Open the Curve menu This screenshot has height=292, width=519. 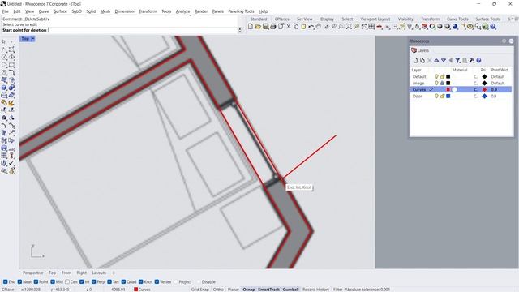[44, 11]
